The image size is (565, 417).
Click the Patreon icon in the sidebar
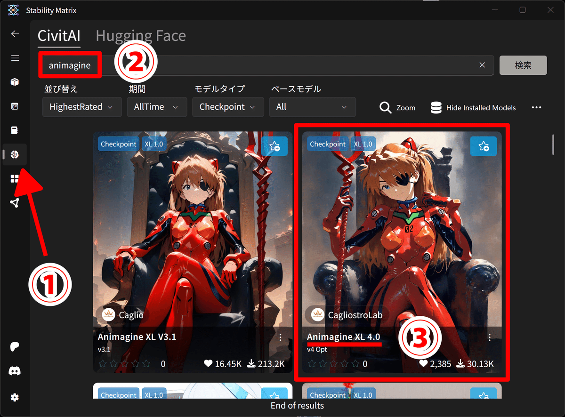[x=15, y=347]
